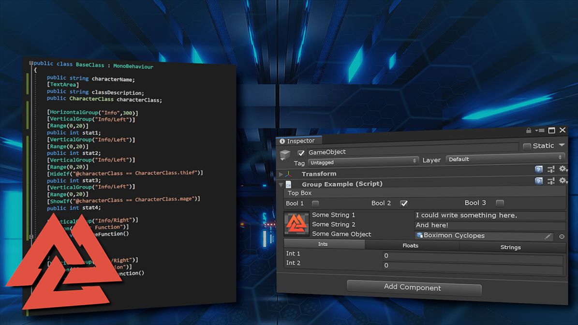Click the Odin logo preview thumbnail

click(x=296, y=224)
